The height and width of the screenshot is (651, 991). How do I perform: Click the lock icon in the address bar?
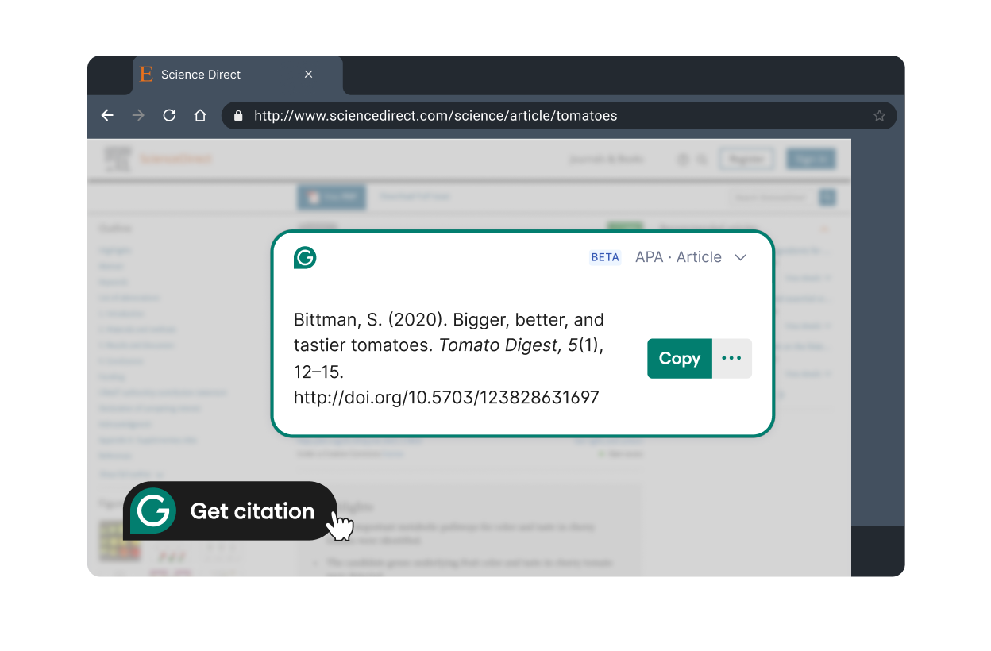[237, 116]
